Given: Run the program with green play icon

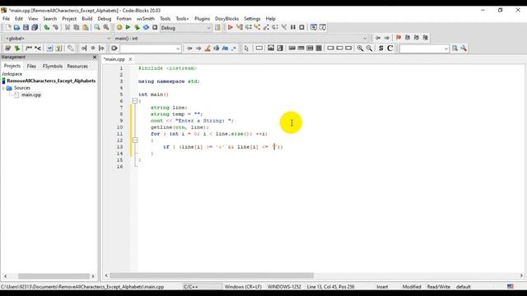Looking at the screenshot, I should pos(128,27).
